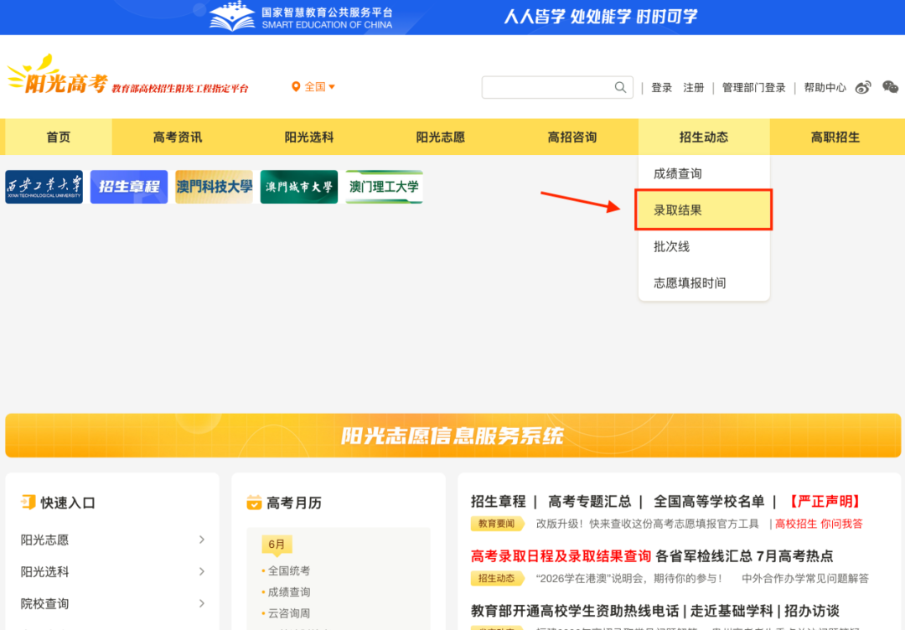Click the 教育要闻 tag label
Image resolution: width=905 pixels, height=630 pixels.
tap(496, 524)
